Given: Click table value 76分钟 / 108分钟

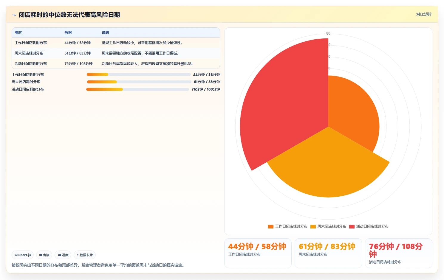Looking at the screenshot, I should [x=78, y=64].
